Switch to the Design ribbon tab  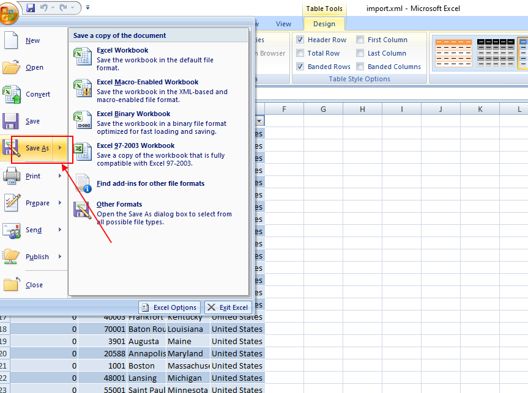[x=324, y=24]
